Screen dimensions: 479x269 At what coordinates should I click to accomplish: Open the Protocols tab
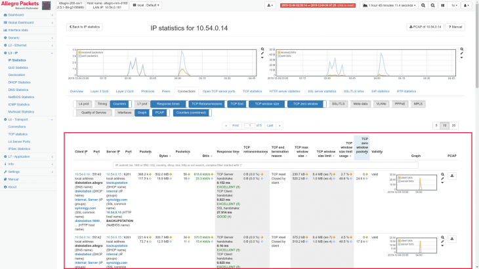(x=148, y=91)
